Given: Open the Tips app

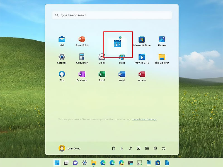Looking at the screenshot, I should tap(62, 76).
